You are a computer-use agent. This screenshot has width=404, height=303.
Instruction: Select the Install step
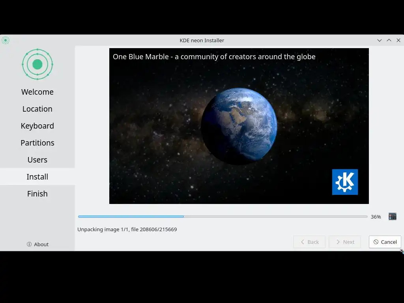(x=37, y=177)
